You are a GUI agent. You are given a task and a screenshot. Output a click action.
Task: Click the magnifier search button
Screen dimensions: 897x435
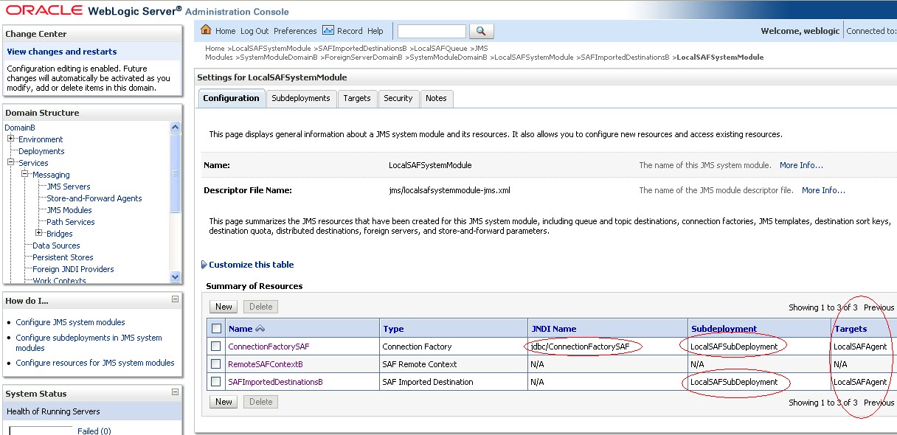tap(481, 31)
